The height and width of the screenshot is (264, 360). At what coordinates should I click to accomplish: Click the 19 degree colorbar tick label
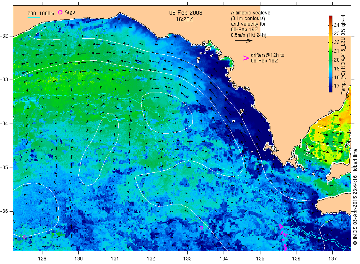tap(336, 68)
